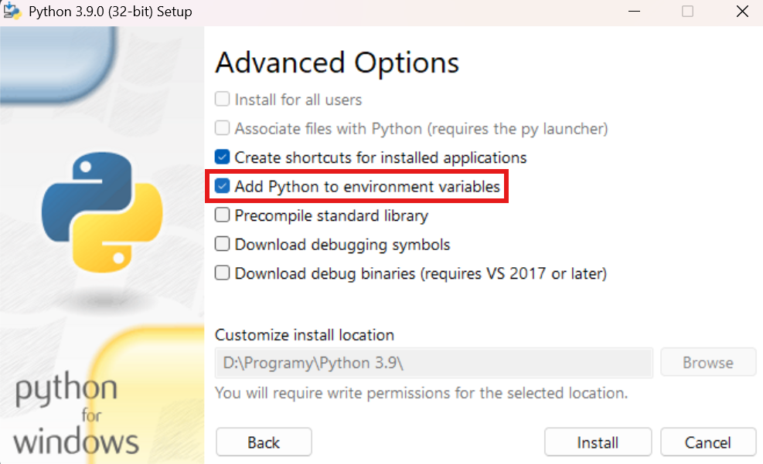The width and height of the screenshot is (763, 464).
Task: Start installation with the Install button
Action: (598, 442)
